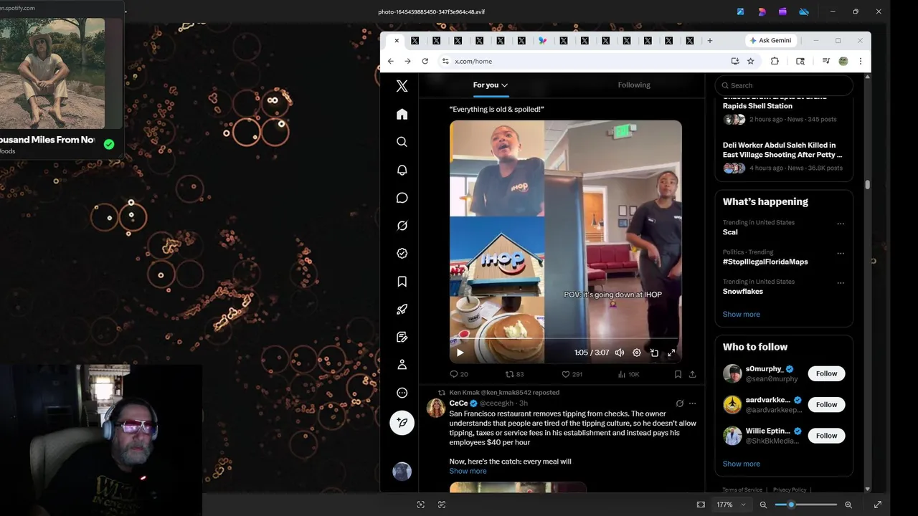The image size is (918, 516).
Task: Open Chat messages in X sidebar
Action: 402,198
